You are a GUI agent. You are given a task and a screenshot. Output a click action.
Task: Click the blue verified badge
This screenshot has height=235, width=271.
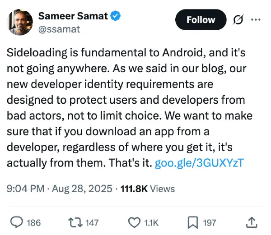(x=116, y=16)
